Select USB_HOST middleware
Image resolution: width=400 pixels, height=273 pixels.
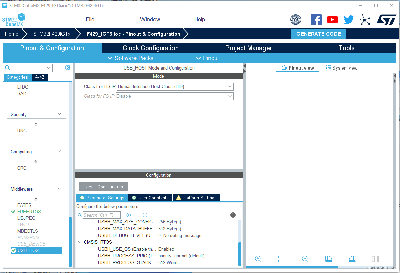pyautogui.click(x=36, y=250)
